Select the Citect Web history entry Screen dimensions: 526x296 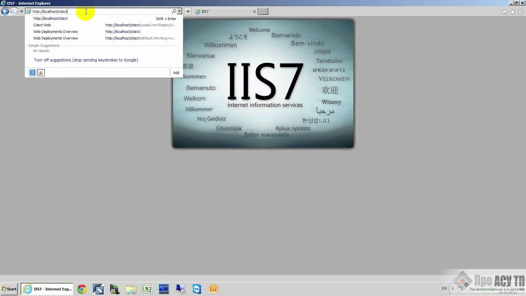(104, 25)
